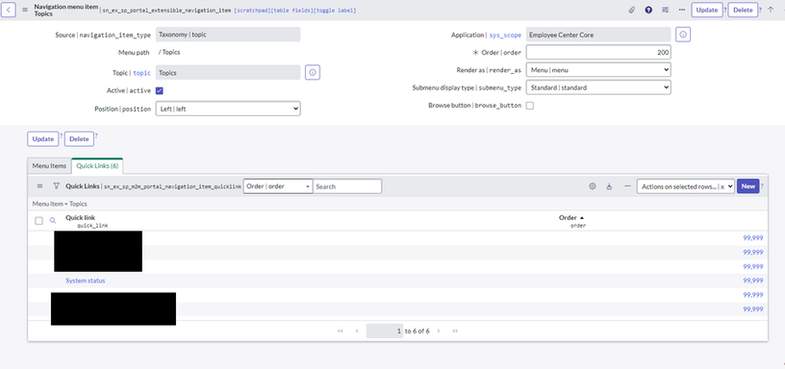Go to previous record with up arrow
785x369 pixels.
(771, 10)
